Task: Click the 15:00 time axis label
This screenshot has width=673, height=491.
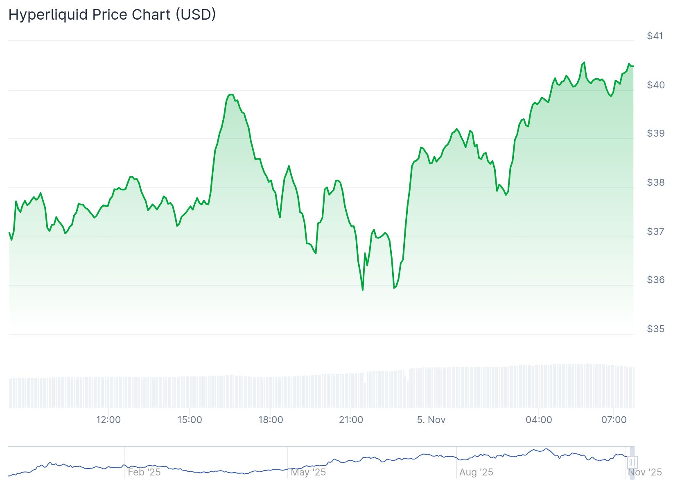Action: coord(190,420)
